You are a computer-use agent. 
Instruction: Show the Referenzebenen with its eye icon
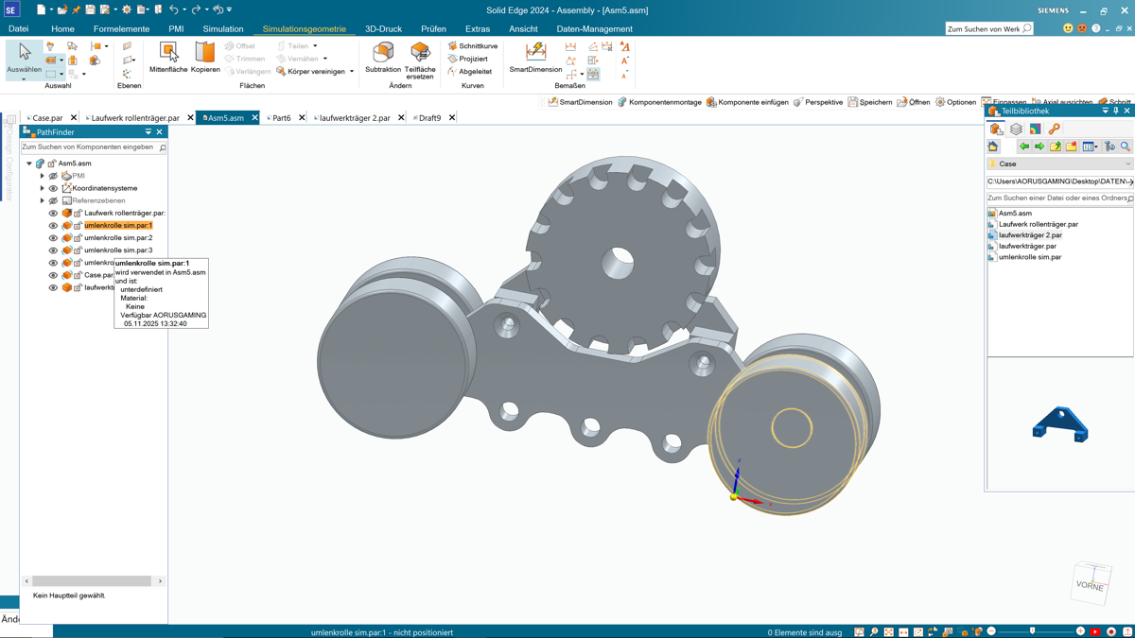(x=53, y=200)
